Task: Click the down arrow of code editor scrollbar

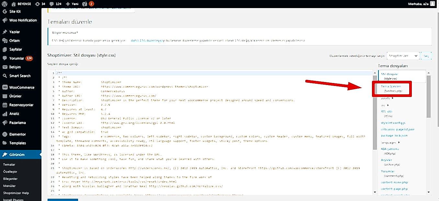Action: pos(375,192)
